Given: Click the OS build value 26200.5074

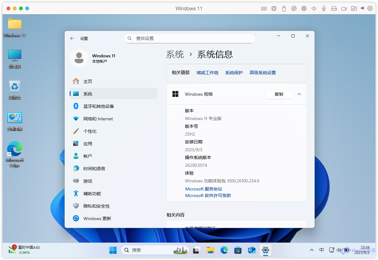Looking at the screenshot, I should pos(196,165).
